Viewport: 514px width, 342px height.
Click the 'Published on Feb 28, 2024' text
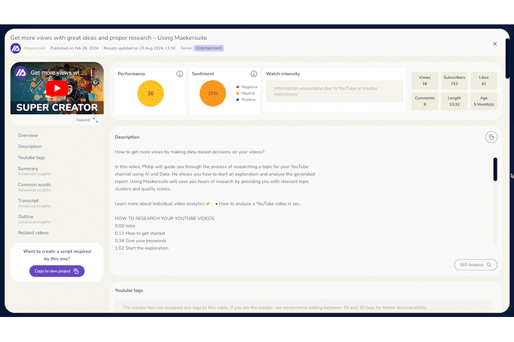(75, 48)
